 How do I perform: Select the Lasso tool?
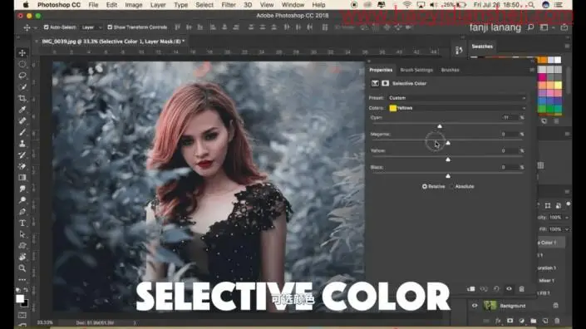[x=22, y=76]
